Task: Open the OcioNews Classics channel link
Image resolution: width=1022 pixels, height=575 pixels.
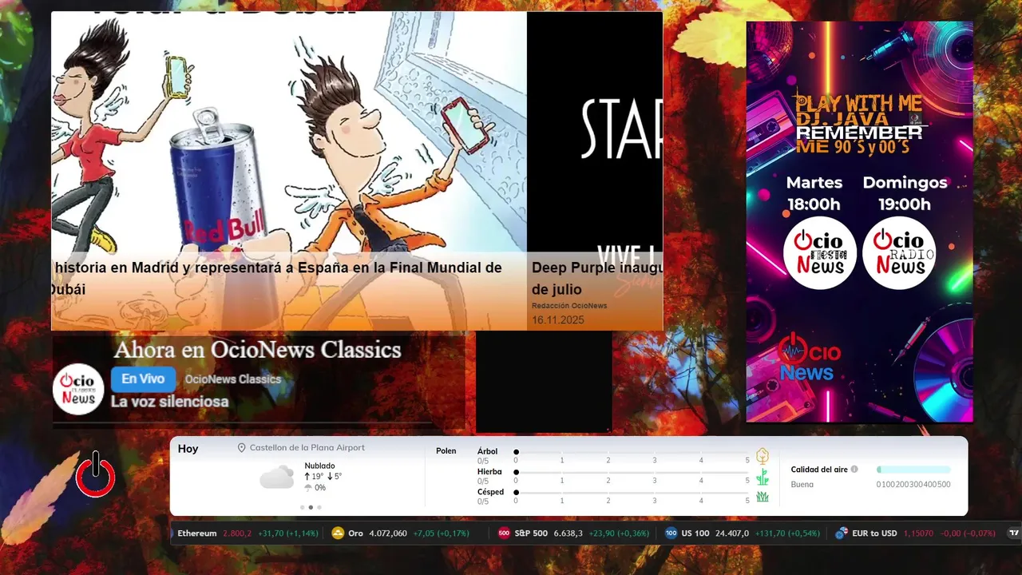Action: point(233,379)
